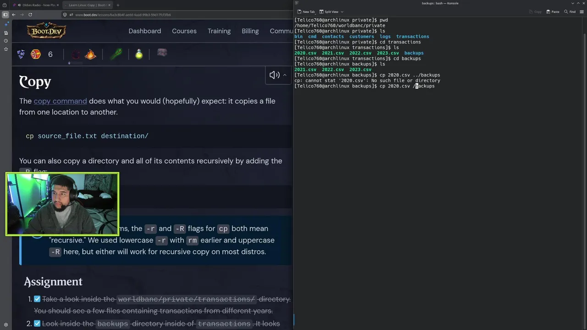Click Paste in Konsole toolbar

click(x=553, y=11)
